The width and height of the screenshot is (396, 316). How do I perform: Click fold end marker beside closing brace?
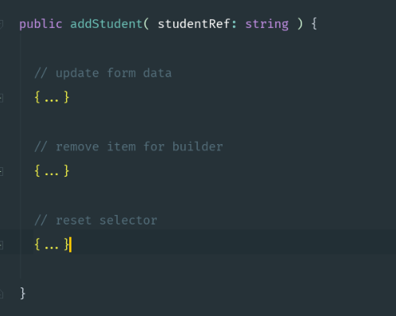click(2, 294)
